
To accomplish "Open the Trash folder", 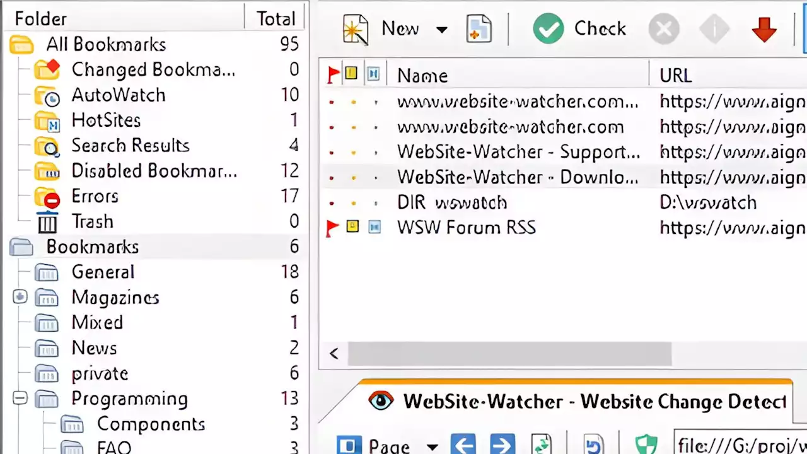I will pyautogui.click(x=92, y=221).
